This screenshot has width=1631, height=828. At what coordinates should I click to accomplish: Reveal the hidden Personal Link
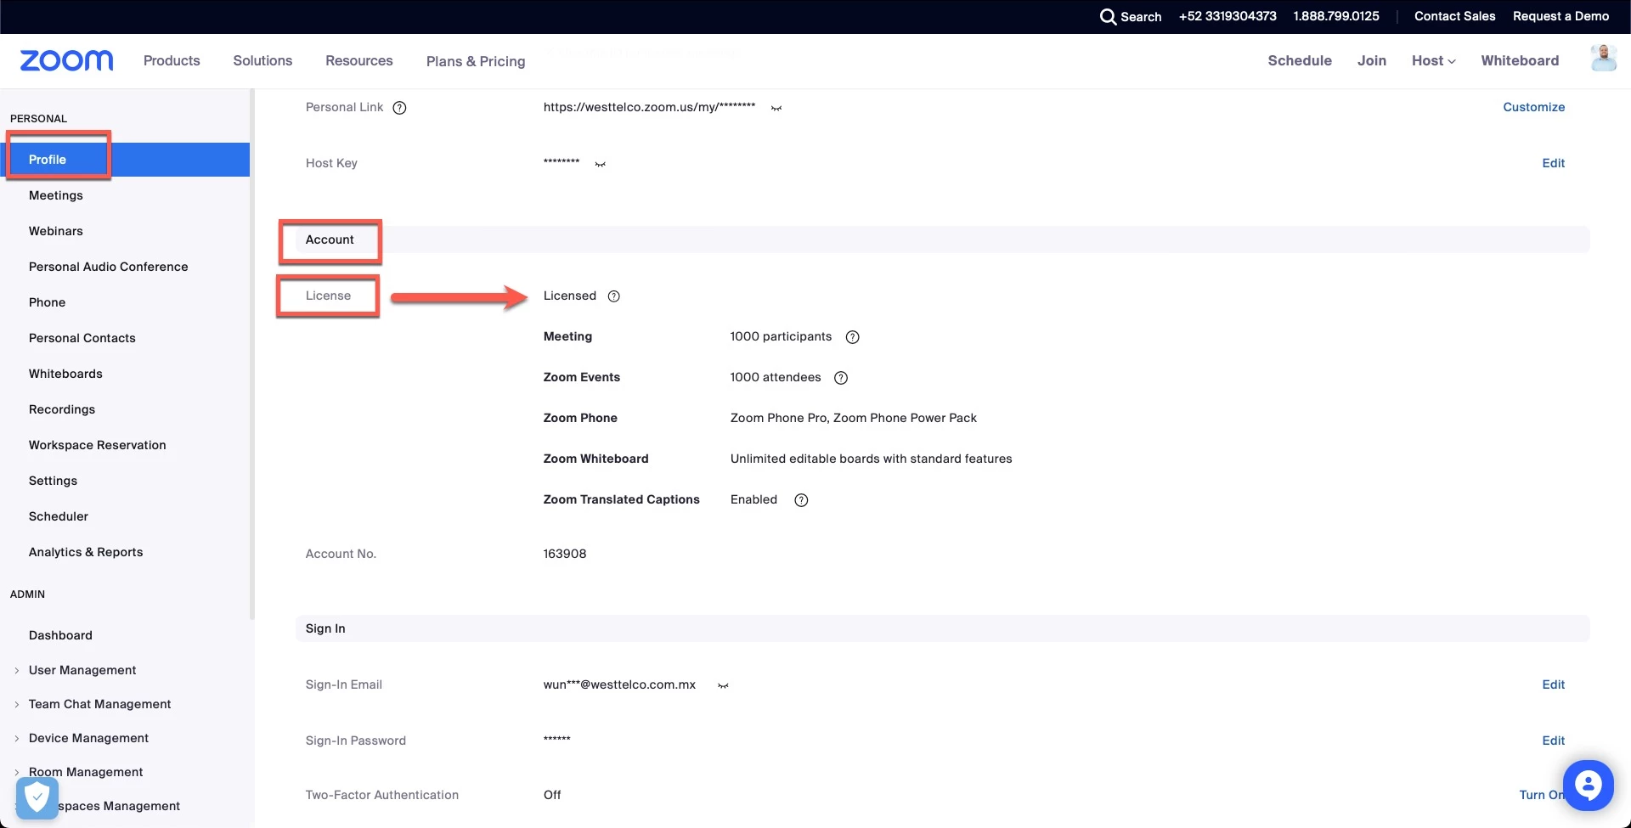pos(776,108)
